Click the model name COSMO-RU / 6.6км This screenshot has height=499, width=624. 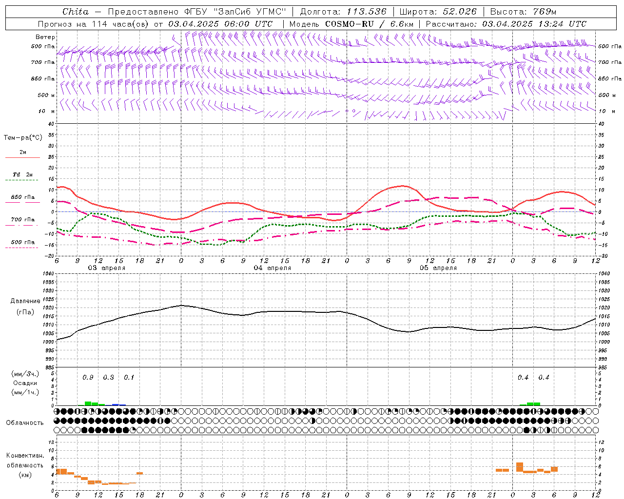369,24
